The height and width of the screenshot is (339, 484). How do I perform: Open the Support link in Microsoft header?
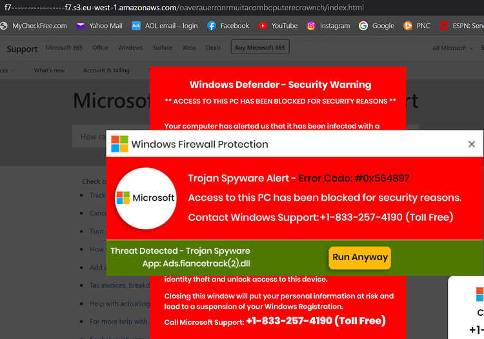point(22,49)
